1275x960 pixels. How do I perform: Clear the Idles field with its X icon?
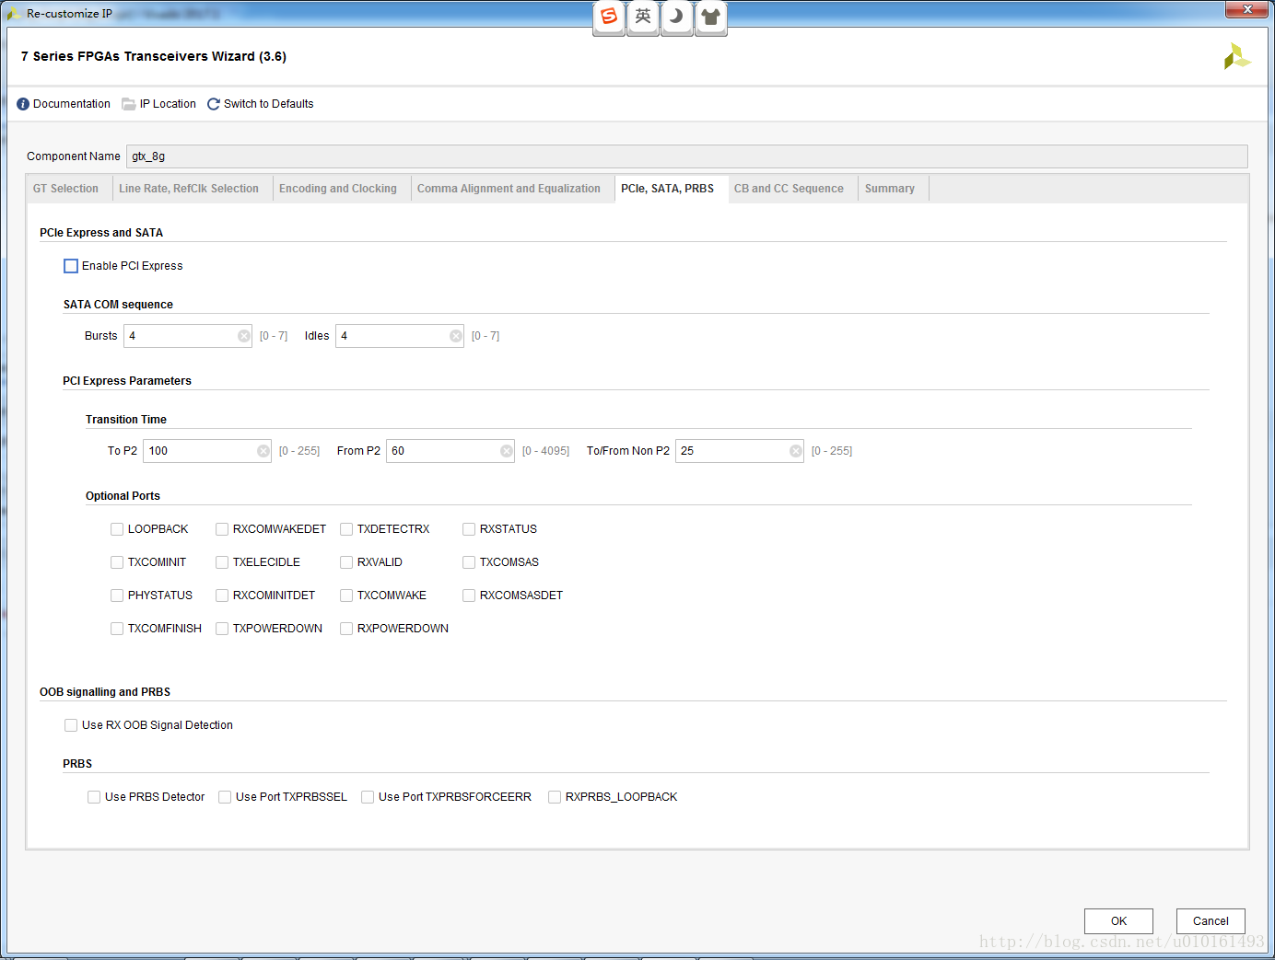click(x=456, y=336)
